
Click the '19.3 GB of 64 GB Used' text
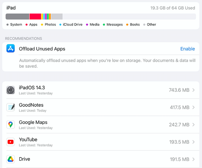(x=173, y=8)
